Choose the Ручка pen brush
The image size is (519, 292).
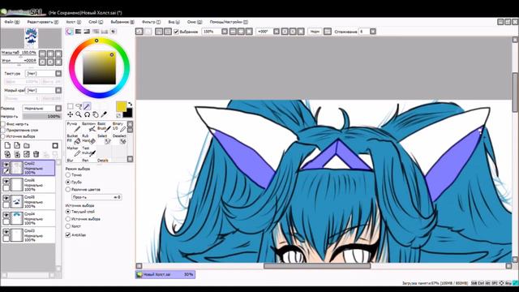(x=74, y=127)
